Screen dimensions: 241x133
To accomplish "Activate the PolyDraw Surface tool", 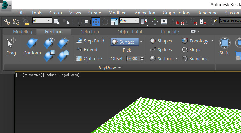I will pos(161,59).
